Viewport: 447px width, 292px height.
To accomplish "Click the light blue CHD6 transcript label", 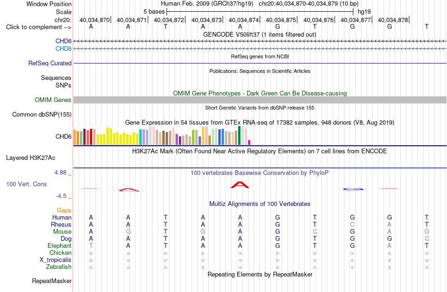I will (64, 49).
